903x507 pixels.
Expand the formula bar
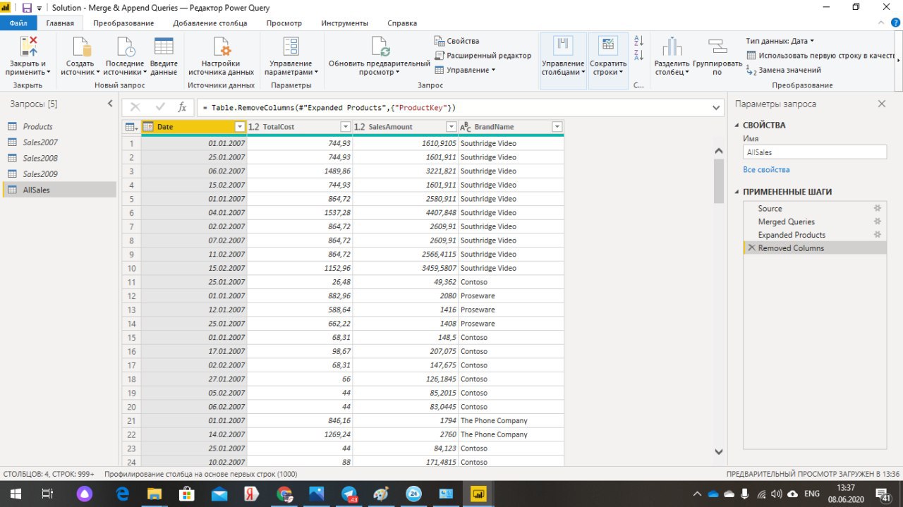click(717, 108)
